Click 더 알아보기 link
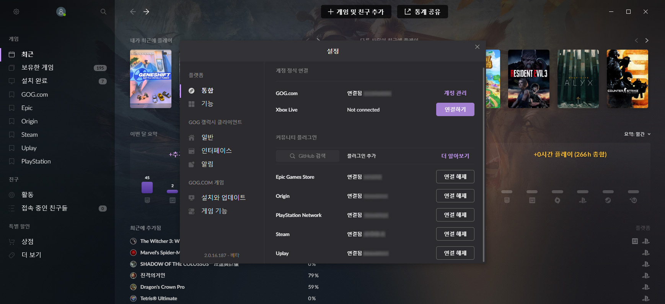Image resolution: width=665 pixels, height=304 pixels. (455, 156)
